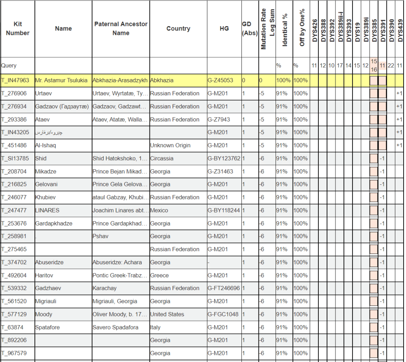The image size is (406, 362).
Task: Select the DYS439 marker column header
Action: tap(400, 28)
